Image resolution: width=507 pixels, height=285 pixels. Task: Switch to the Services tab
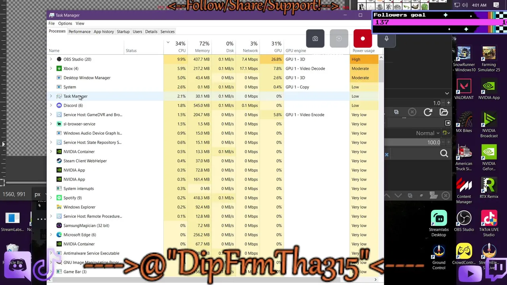pyautogui.click(x=167, y=32)
